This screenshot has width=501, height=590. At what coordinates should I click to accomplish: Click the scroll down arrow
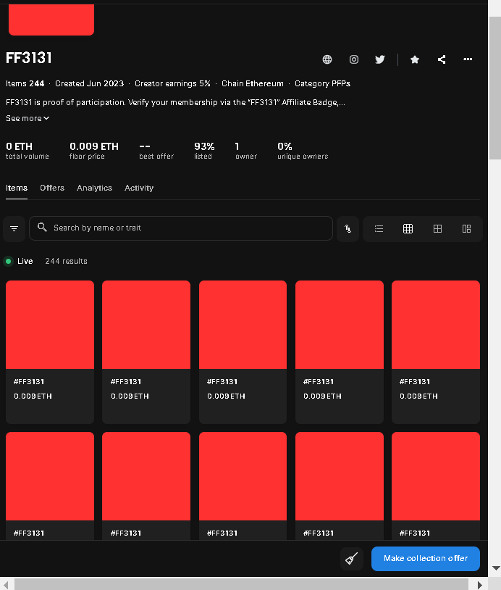(495, 568)
